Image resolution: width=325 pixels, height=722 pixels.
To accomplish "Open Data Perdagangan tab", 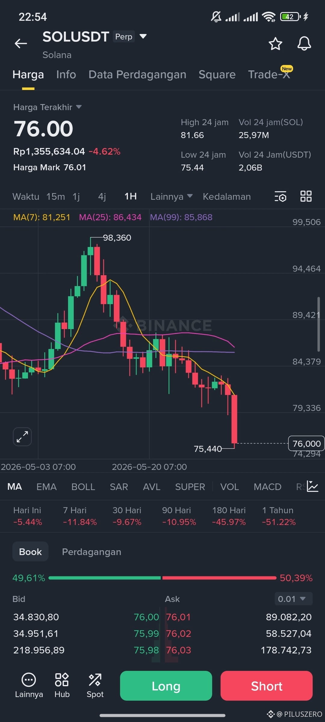I will point(138,75).
